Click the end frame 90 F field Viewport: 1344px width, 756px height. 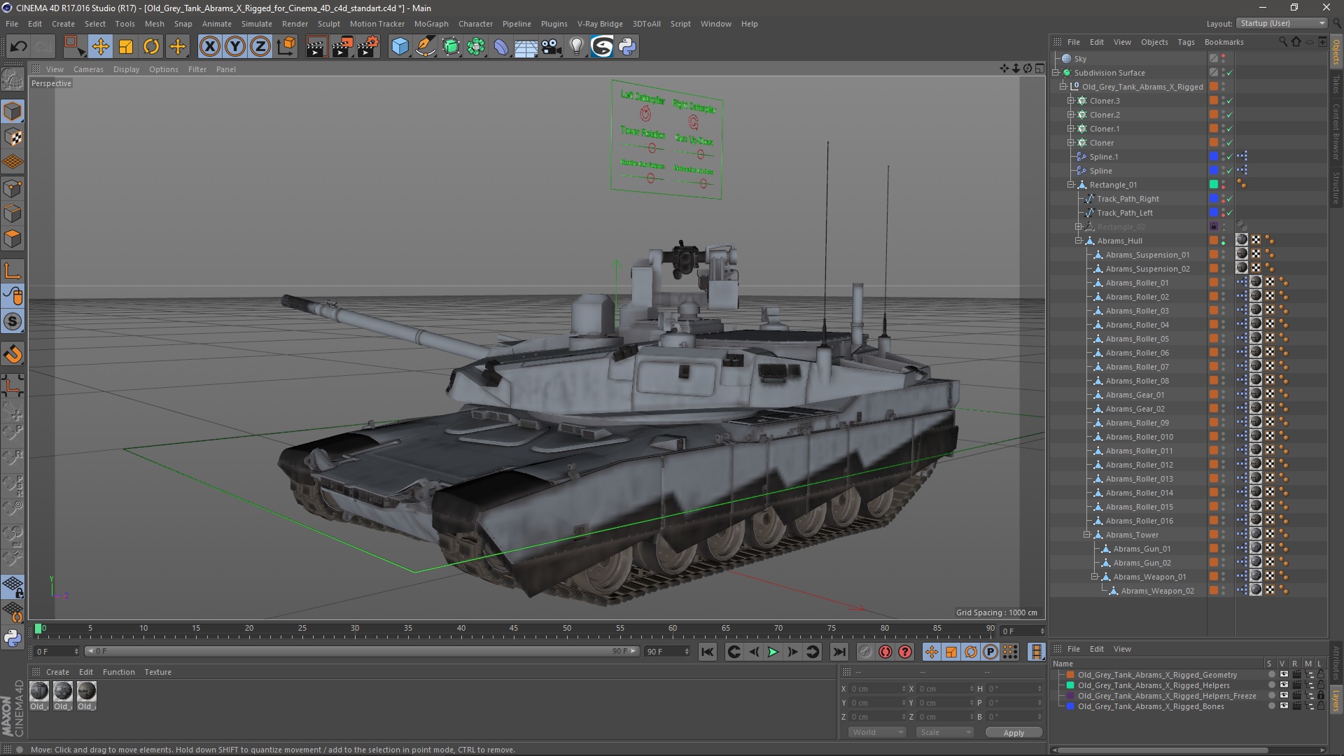[x=667, y=652]
